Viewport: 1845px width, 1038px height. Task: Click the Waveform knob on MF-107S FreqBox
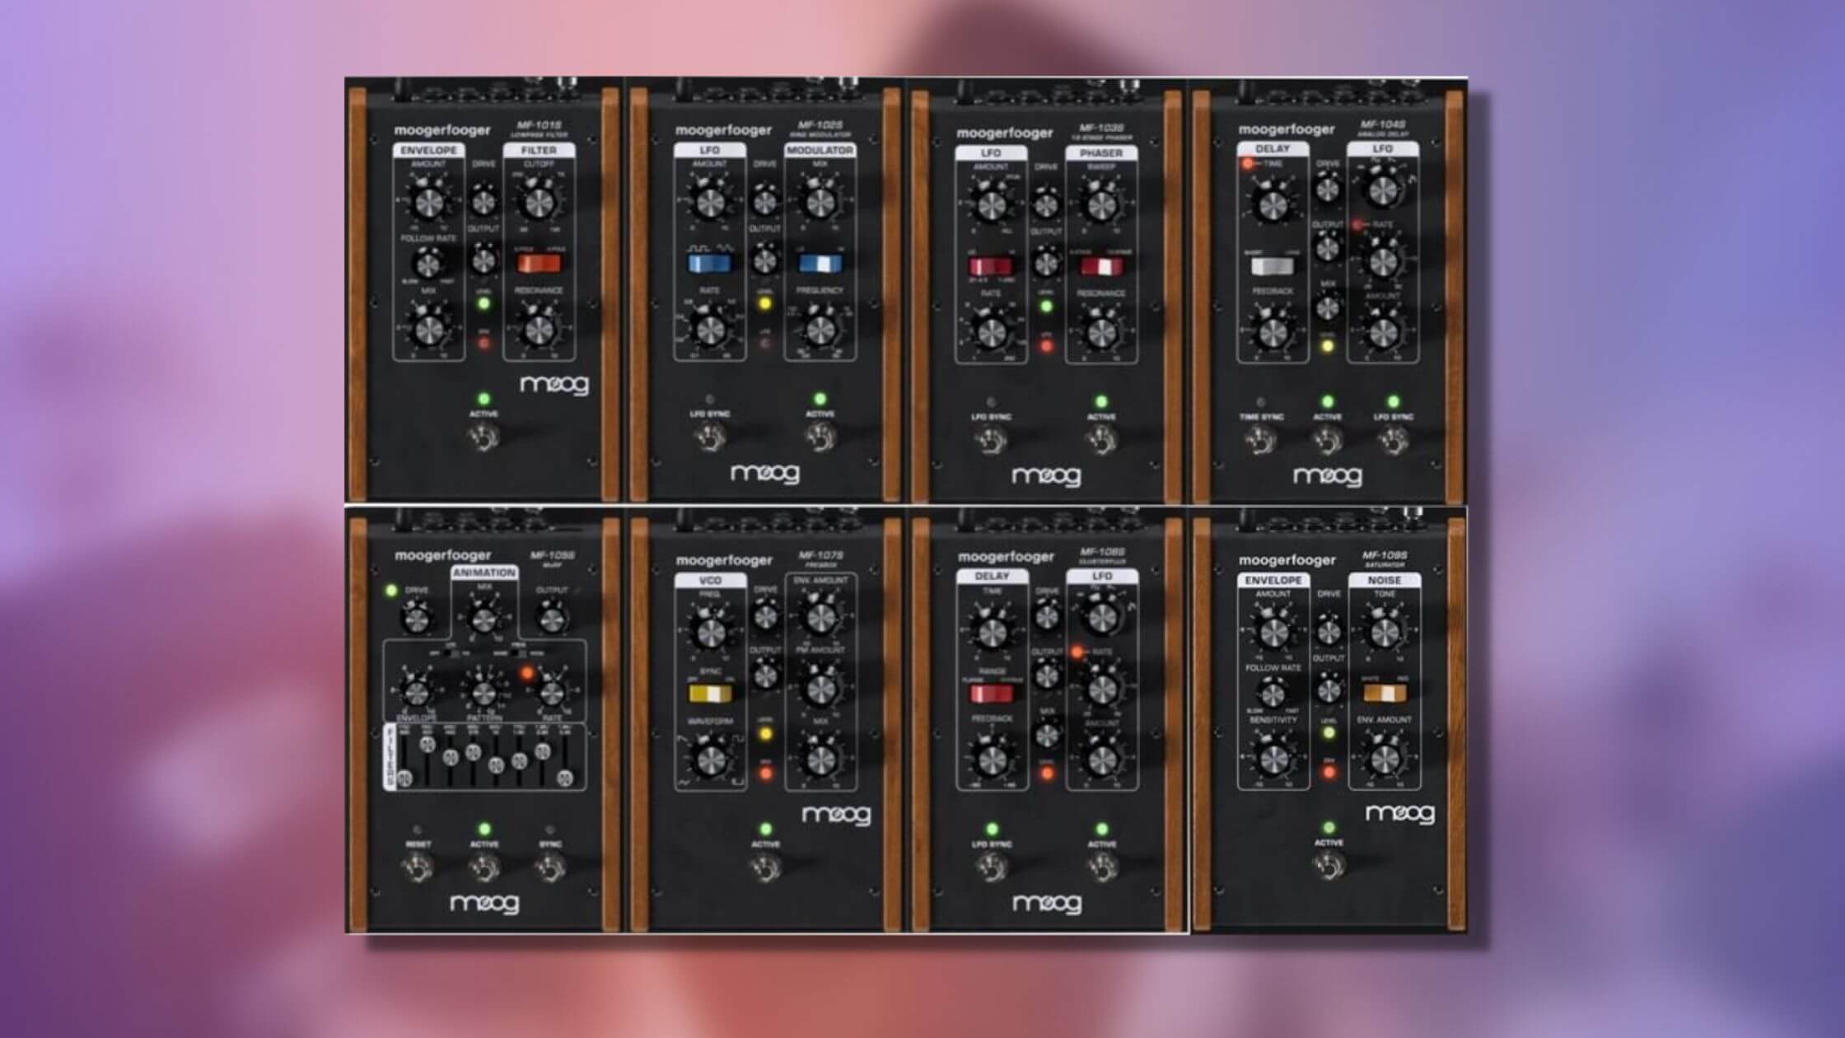tap(710, 760)
